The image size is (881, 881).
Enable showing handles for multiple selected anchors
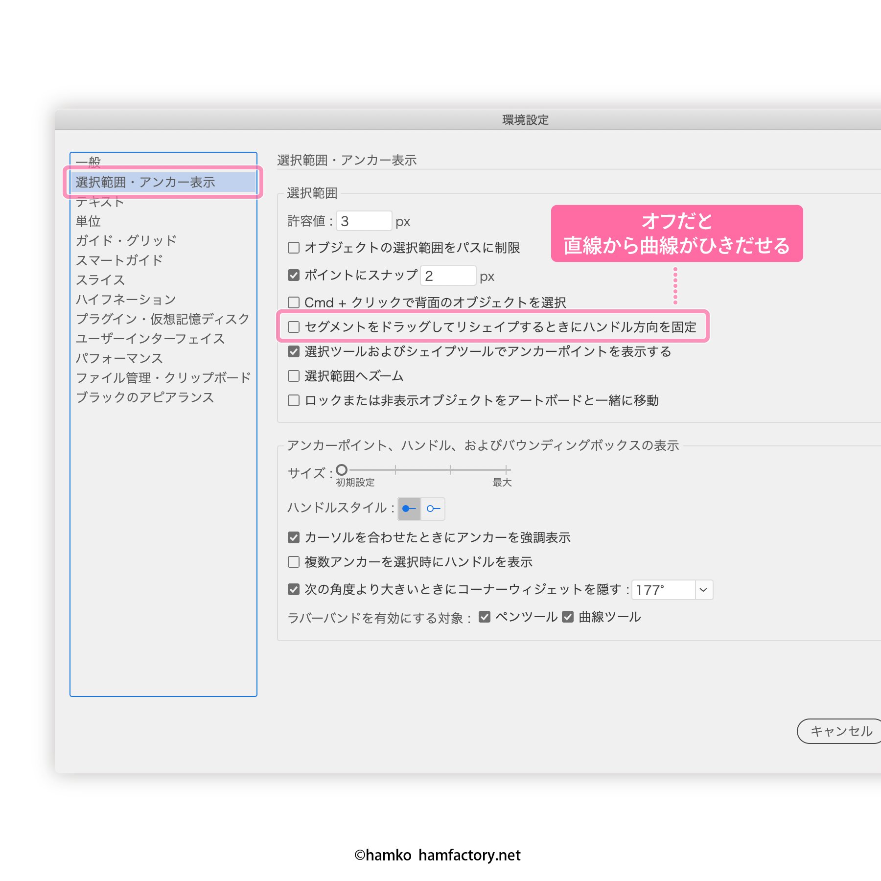tap(294, 562)
